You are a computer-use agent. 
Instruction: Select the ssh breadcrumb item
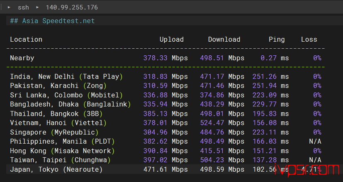[x=23, y=7]
